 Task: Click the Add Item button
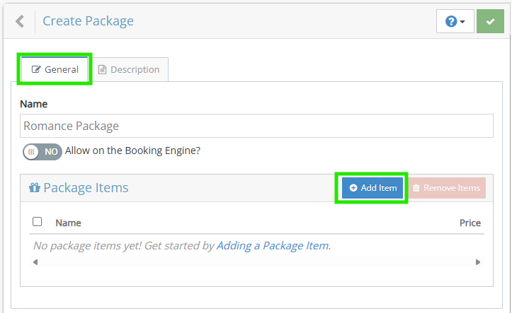tap(372, 188)
